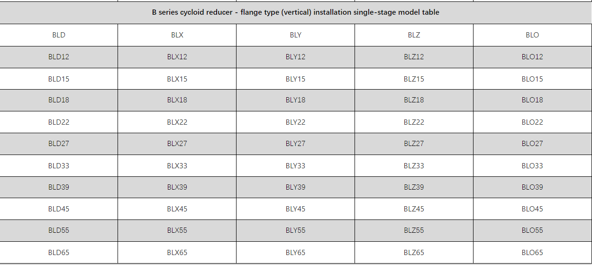This screenshot has width=592, height=265.
Task: Select the BLO65 table cell
Action: click(532, 253)
